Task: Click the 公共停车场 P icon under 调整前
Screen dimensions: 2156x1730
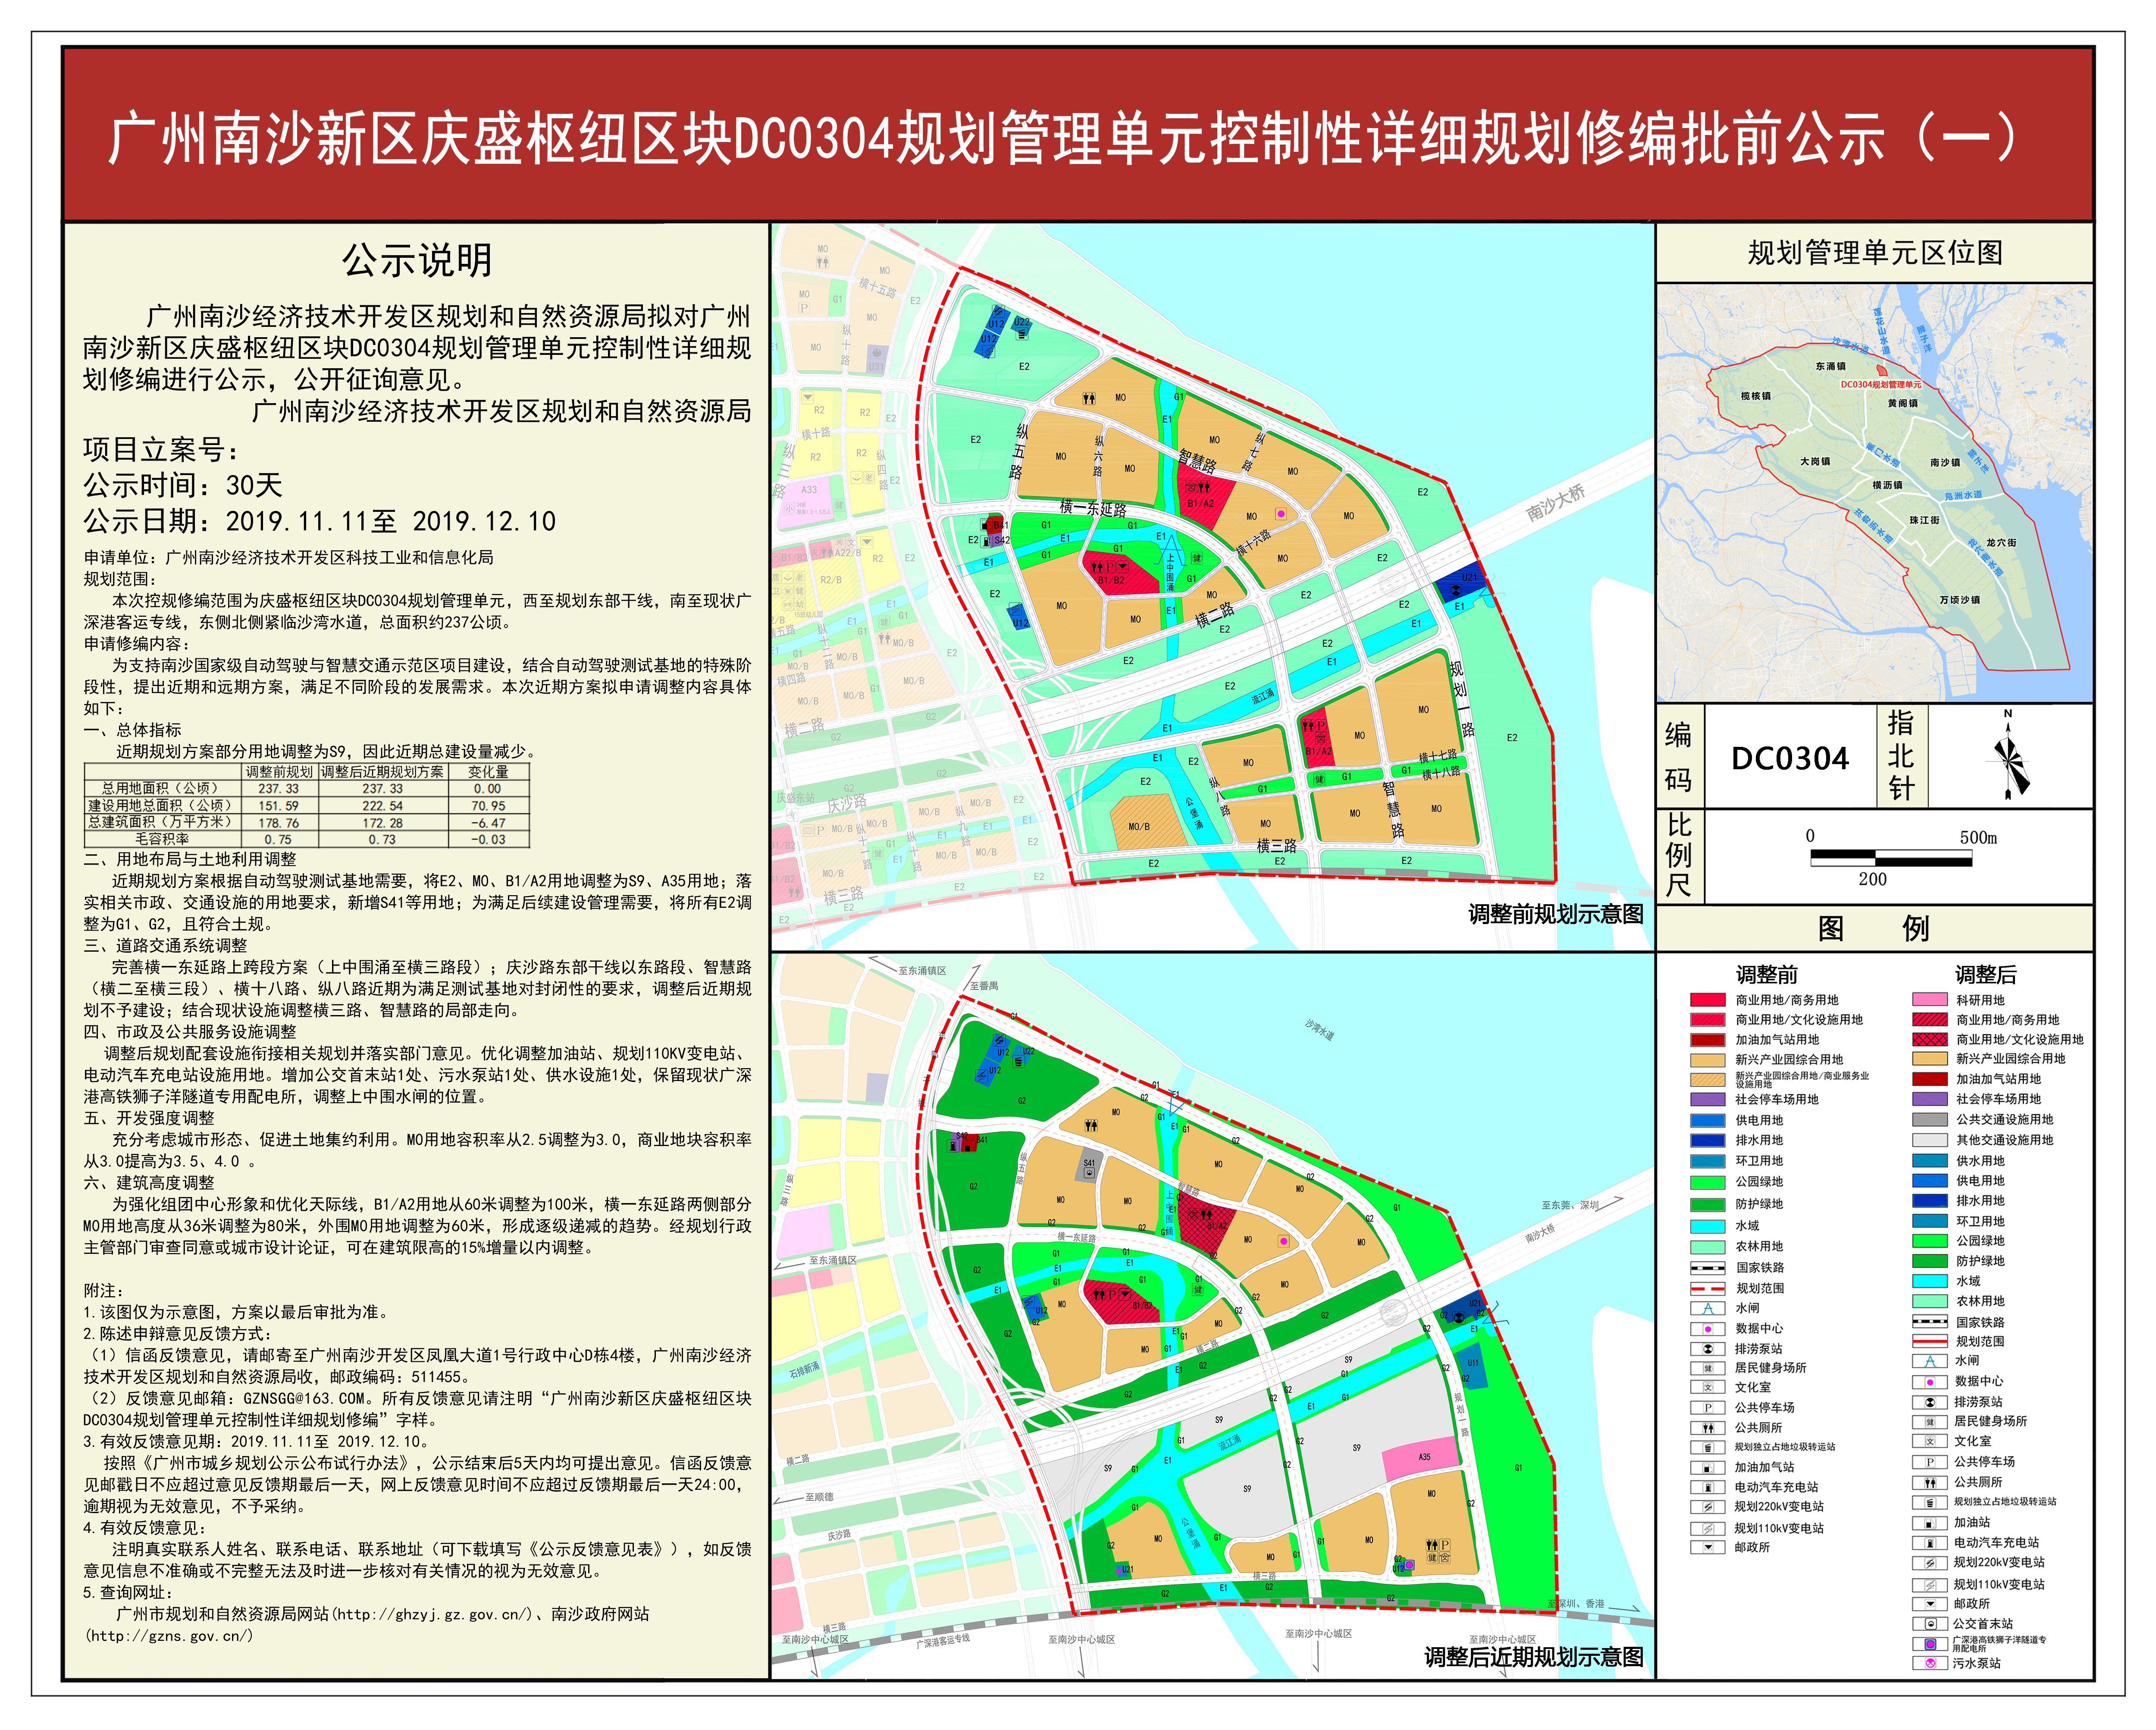Action: [1707, 1408]
